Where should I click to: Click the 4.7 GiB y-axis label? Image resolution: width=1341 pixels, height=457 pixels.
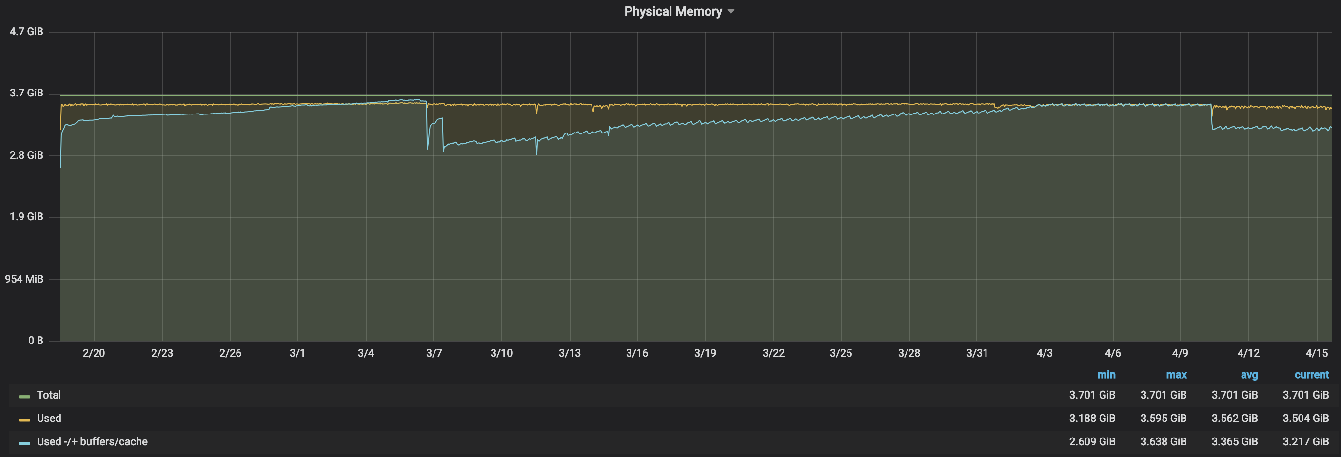click(26, 32)
